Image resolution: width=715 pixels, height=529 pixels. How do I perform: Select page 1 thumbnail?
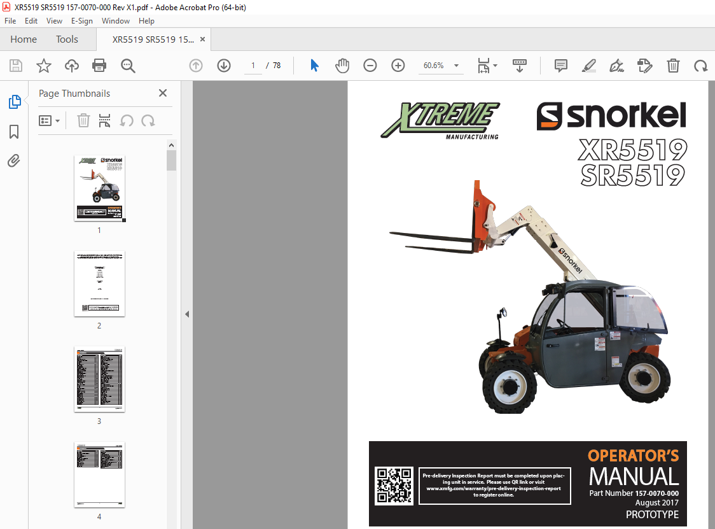pos(99,188)
